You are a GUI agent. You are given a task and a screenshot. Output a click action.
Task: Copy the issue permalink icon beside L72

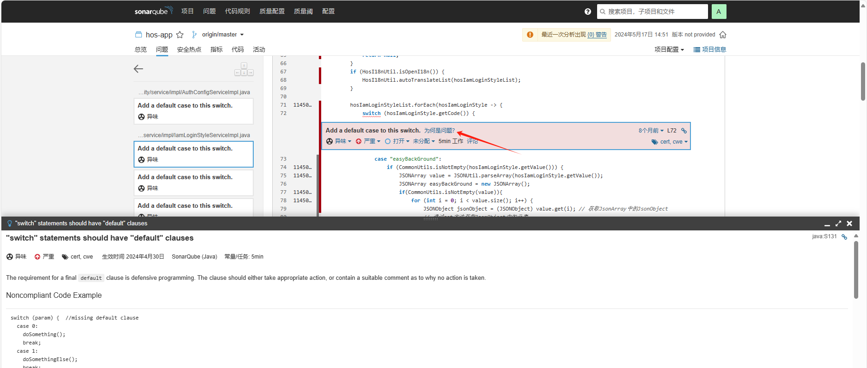(684, 131)
